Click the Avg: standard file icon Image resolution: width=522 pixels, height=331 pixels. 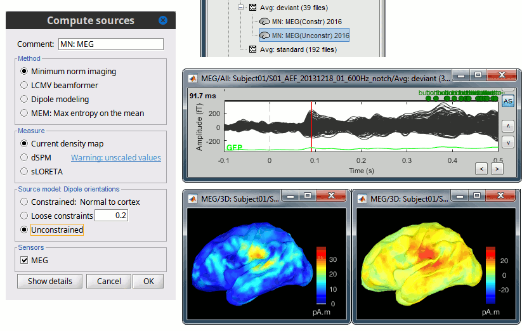[x=252, y=49]
